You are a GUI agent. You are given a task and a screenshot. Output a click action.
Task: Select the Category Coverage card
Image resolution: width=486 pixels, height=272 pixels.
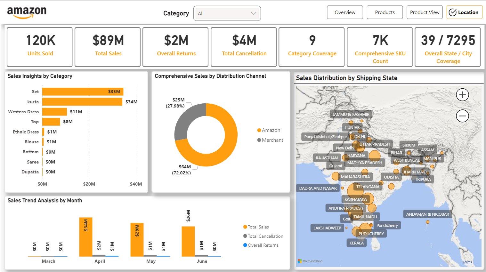click(x=312, y=47)
